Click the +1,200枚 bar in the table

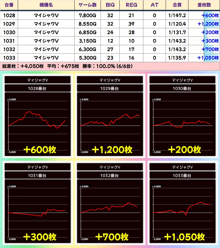point(208,24)
